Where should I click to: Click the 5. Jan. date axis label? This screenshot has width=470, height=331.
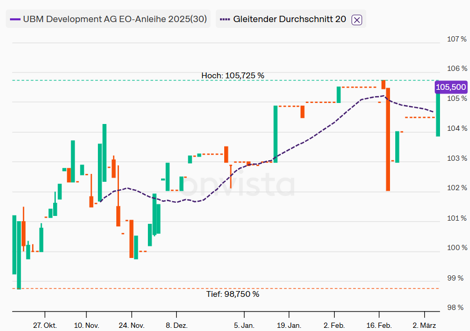coord(244,325)
